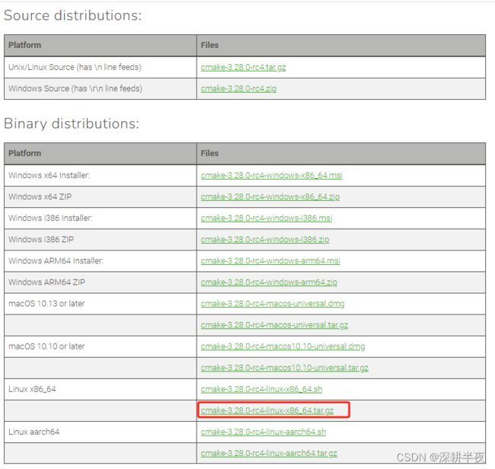Open the cmake-3.28.0-rc4.zip source link
Image resolution: width=495 pixels, height=469 pixels.
[238, 88]
